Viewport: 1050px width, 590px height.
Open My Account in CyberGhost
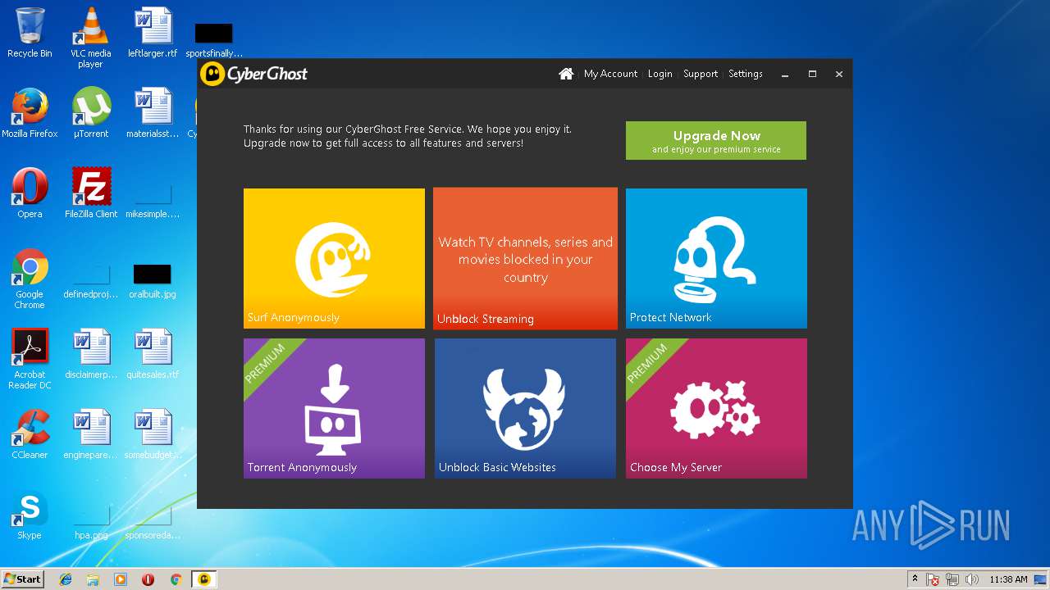[x=610, y=74]
